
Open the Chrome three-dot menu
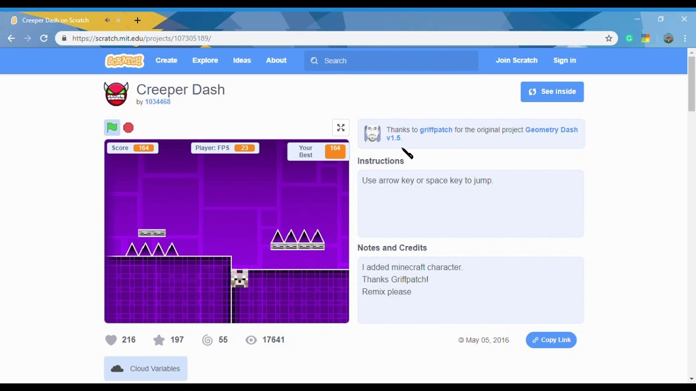coord(685,39)
